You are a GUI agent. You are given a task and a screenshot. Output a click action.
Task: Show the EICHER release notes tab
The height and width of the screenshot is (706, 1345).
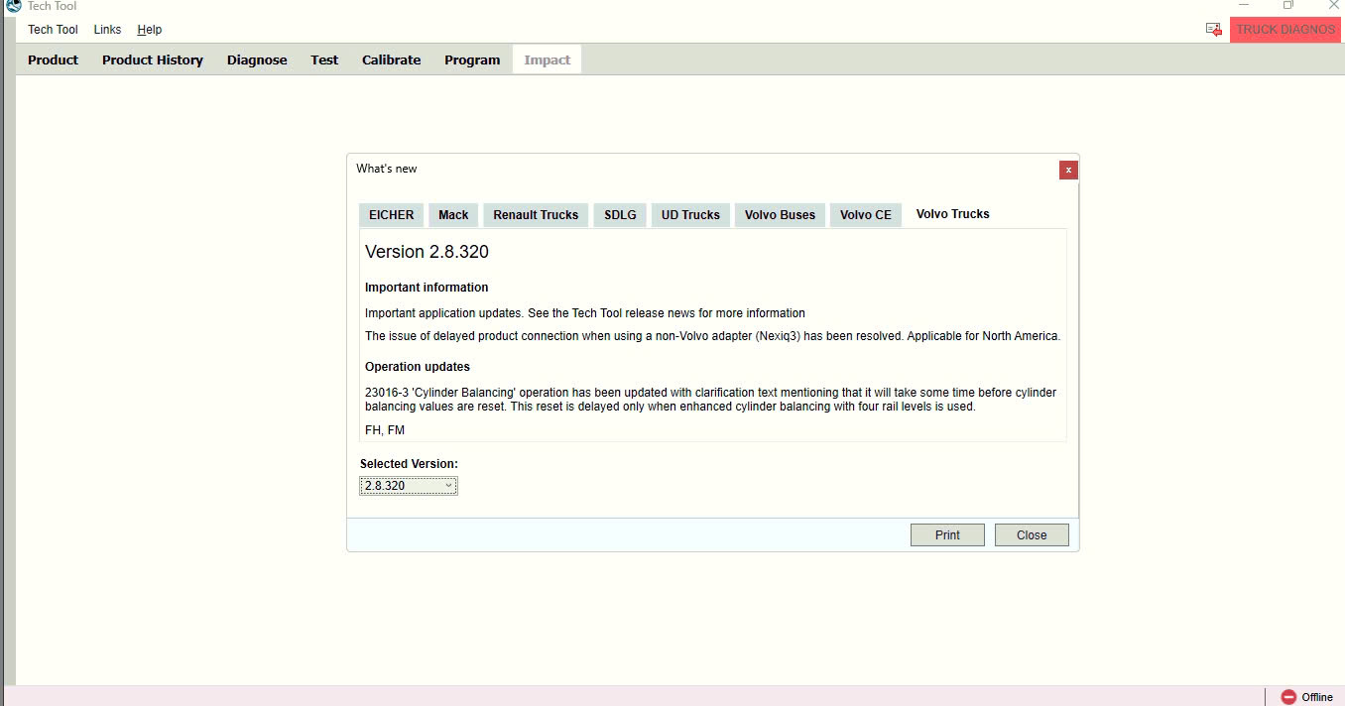coord(391,215)
